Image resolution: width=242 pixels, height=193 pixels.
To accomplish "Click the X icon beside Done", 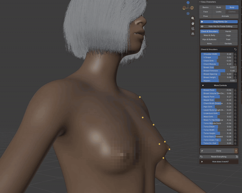I will click(x=236, y=151).
